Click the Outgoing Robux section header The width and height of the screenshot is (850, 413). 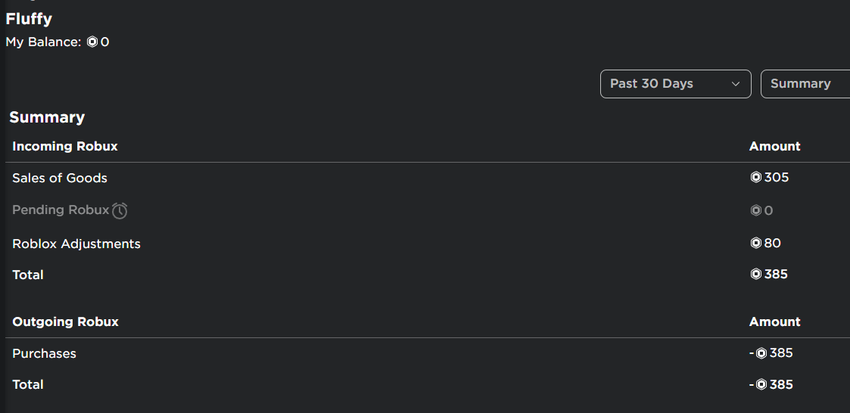coord(65,321)
